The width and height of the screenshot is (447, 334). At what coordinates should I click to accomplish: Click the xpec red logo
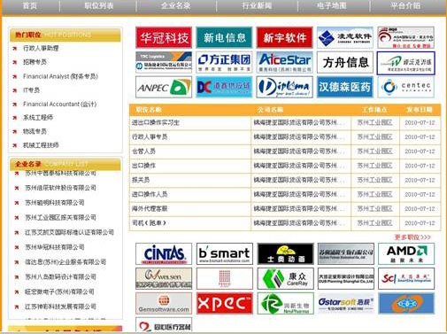coord(225,303)
